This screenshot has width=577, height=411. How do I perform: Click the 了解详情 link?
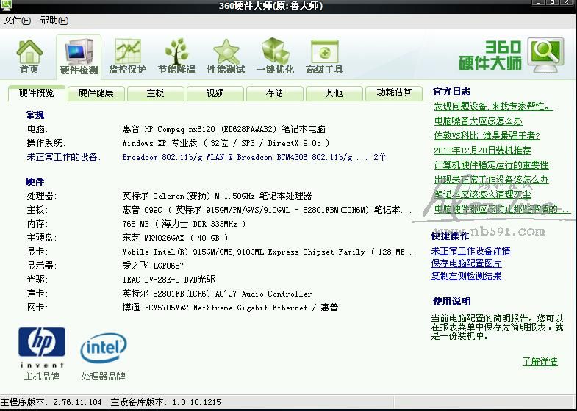click(540, 362)
